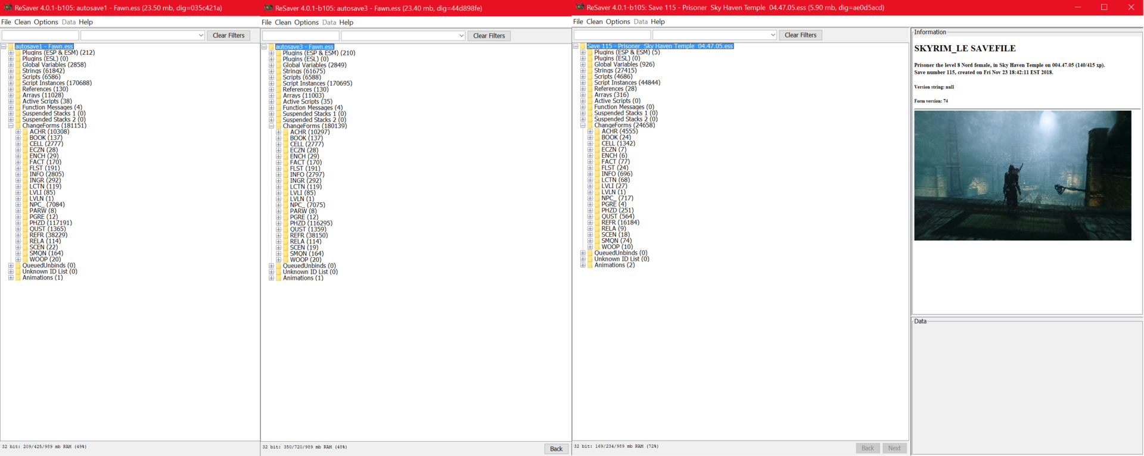Click Next button in Save 115 window
The image size is (1144, 456).
coord(894,448)
